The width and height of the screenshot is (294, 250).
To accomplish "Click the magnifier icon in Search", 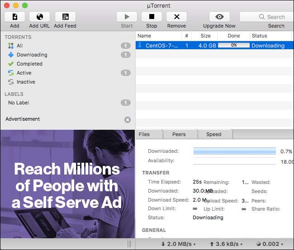I will click(262, 17).
